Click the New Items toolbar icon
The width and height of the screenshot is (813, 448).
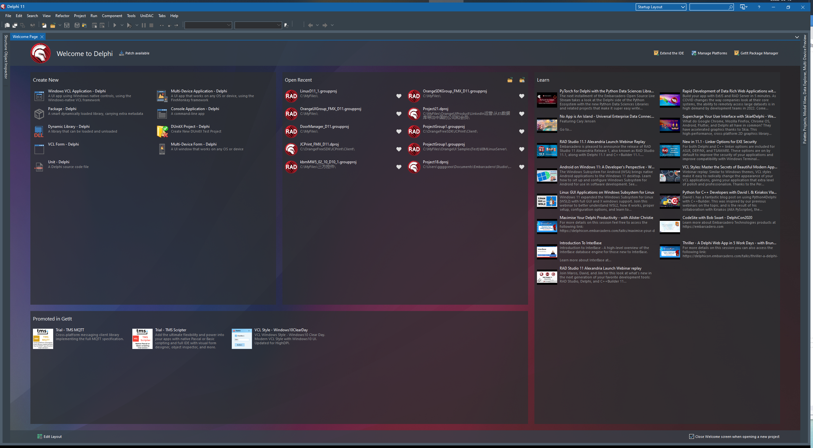click(44, 25)
